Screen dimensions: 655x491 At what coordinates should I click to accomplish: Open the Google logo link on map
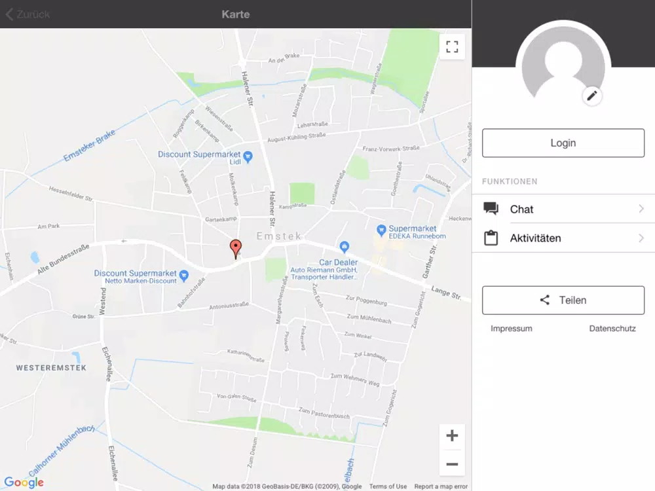(24, 482)
